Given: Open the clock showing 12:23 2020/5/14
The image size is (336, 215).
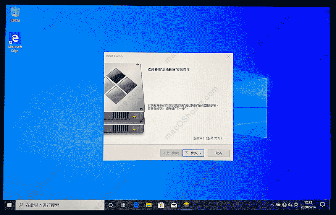Looking at the screenshot, I should (x=308, y=205).
